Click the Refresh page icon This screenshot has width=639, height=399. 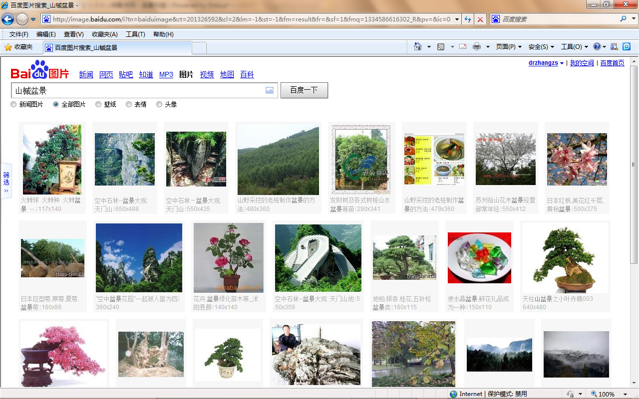(x=468, y=19)
